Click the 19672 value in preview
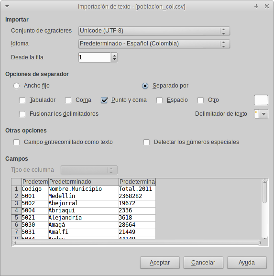The height and width of the screenshot is (276, 274). [x=137, y=203]
